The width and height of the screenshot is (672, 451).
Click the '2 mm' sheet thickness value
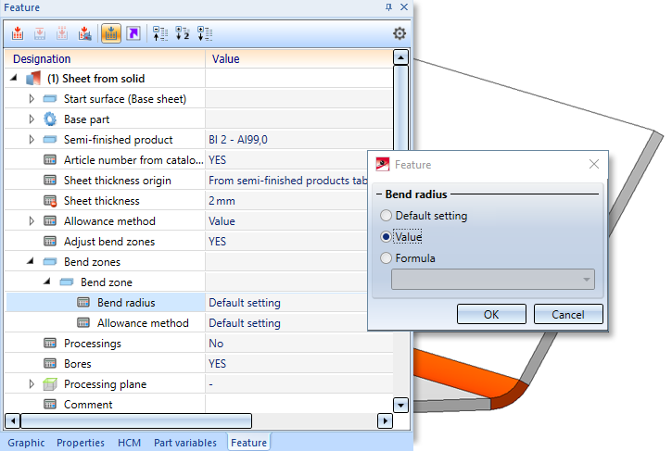coord(222,201)
